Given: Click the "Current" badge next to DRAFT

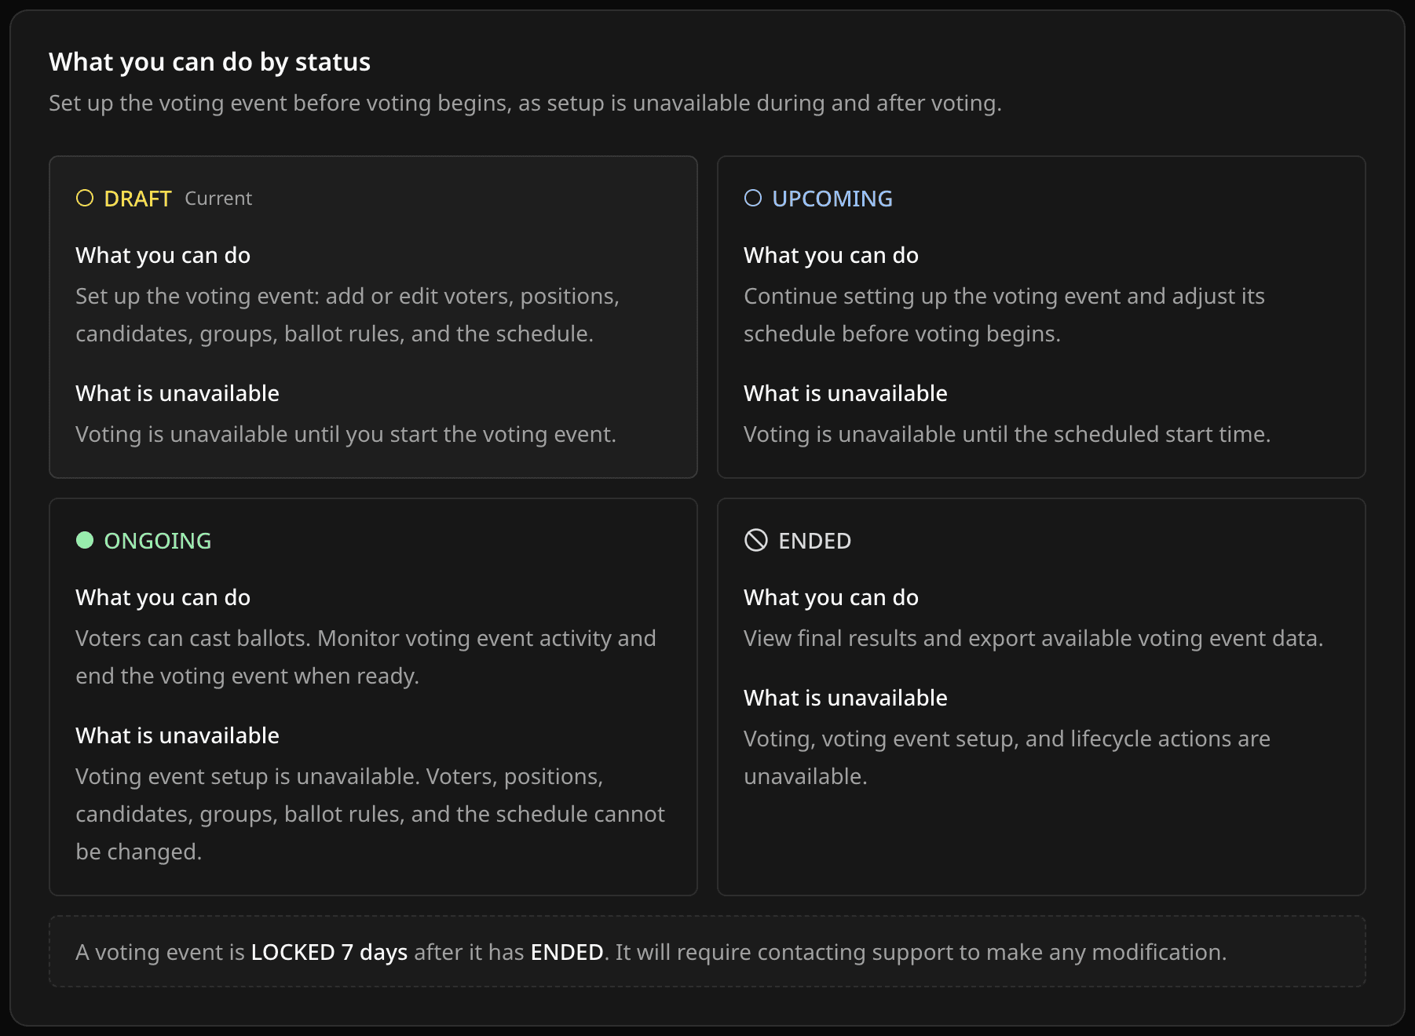Looking at the screenshot, I should pos(218,199).
